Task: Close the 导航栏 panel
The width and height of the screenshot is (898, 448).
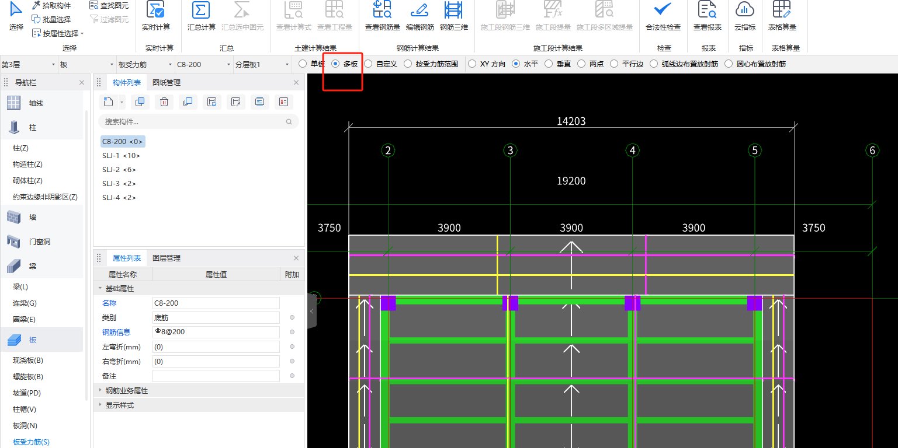Action: click(x=82, y=83)
